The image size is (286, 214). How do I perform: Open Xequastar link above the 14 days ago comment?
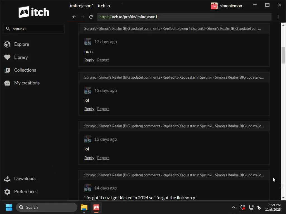[x=187, y=175]
